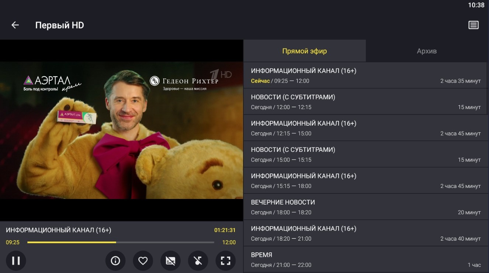The height and width of the screenshot is (273, 489).
Task: Select the info icon in the player controls
Action: click(115, 260)
